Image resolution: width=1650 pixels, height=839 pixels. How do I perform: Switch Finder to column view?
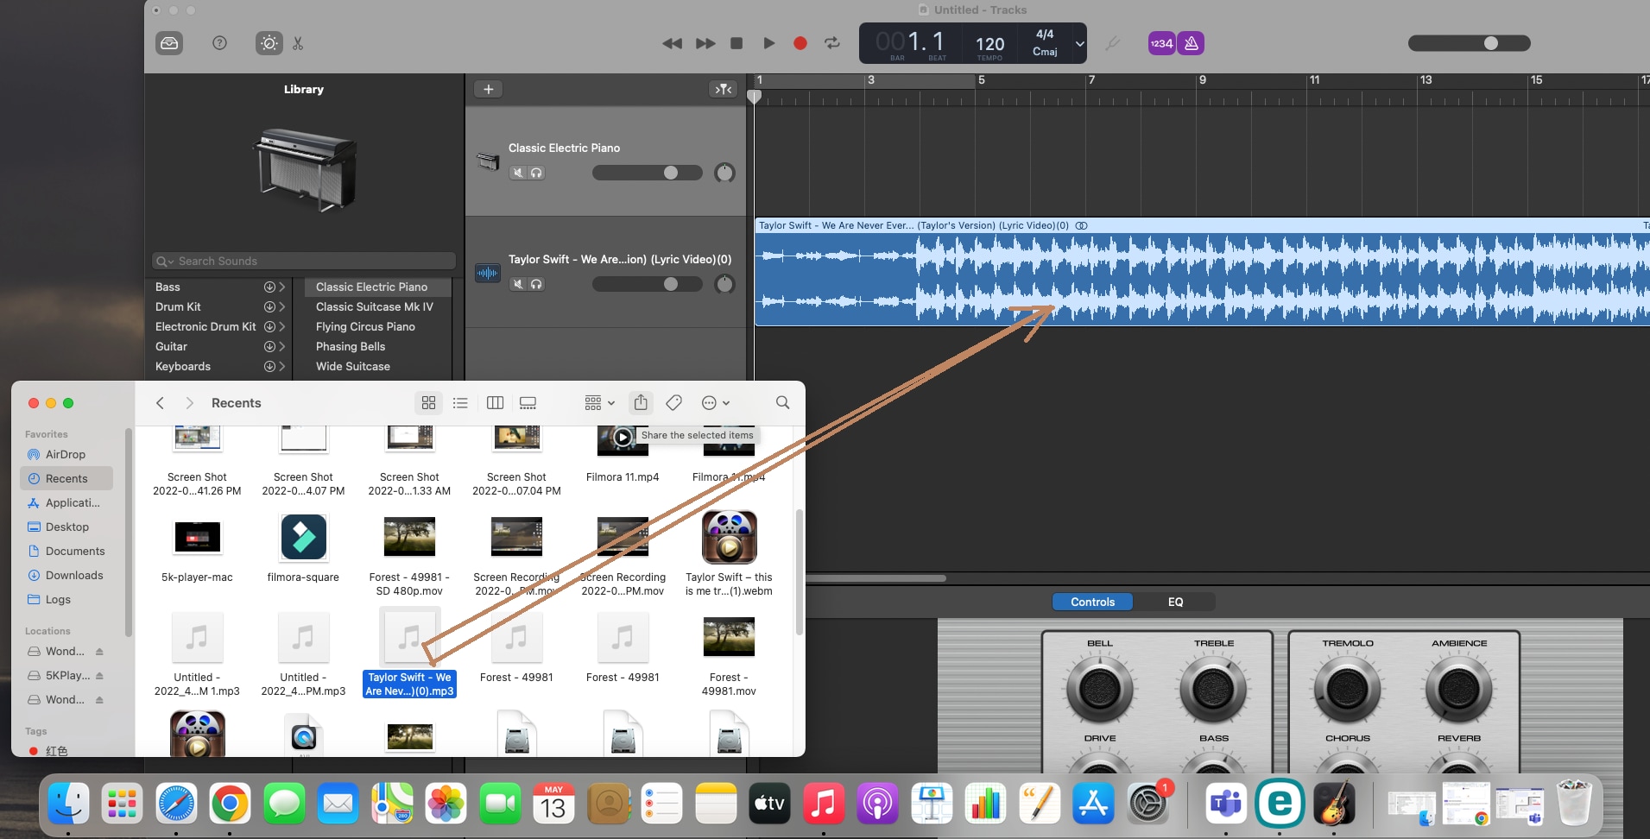click(495, 403)
